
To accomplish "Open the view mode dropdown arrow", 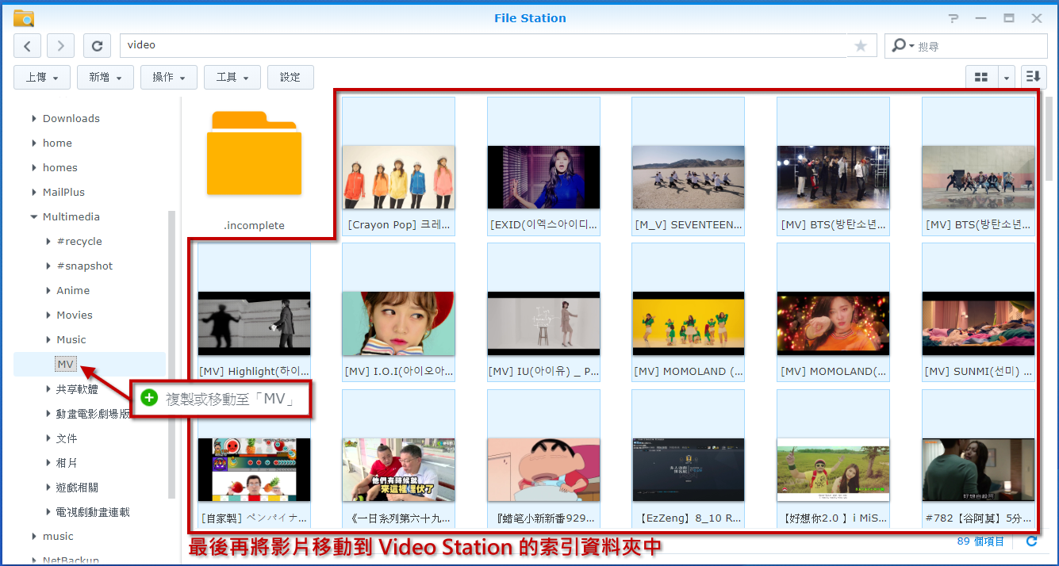I will 1007,77.
